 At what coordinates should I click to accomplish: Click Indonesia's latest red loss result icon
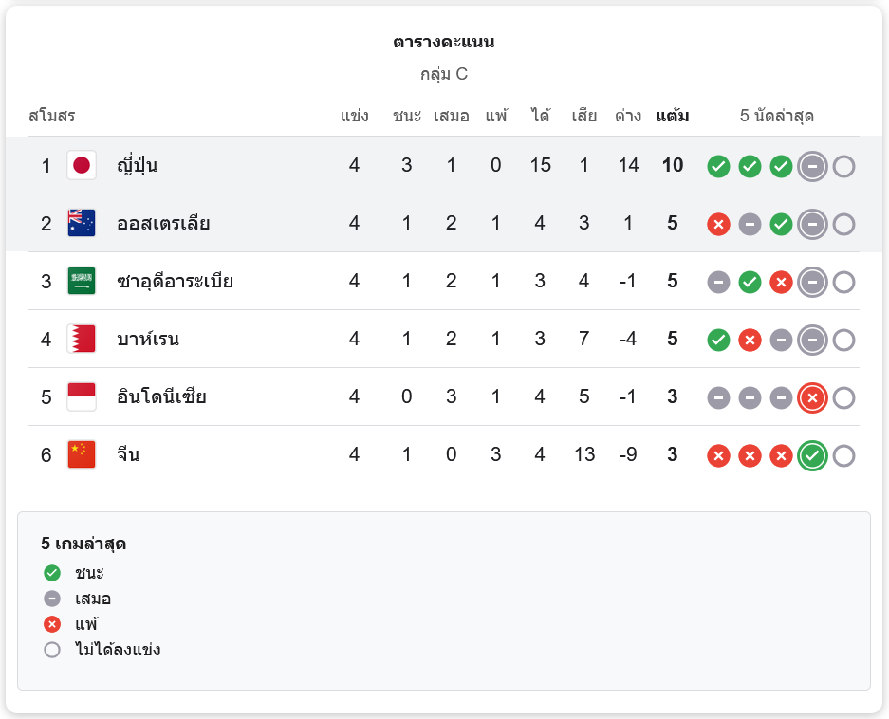point(812,398)
